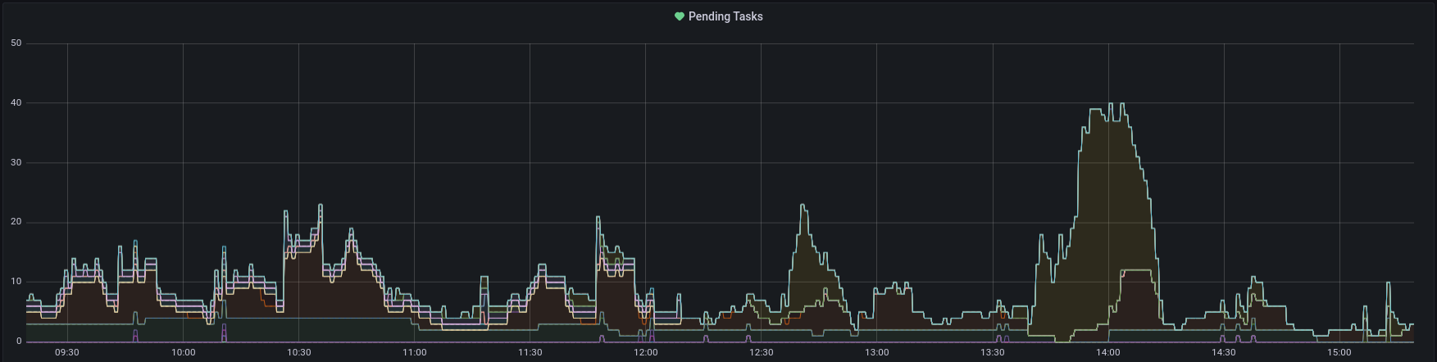Click the 40 value on the y-axis
The image size is (1437, 362).
click(16, 103)
